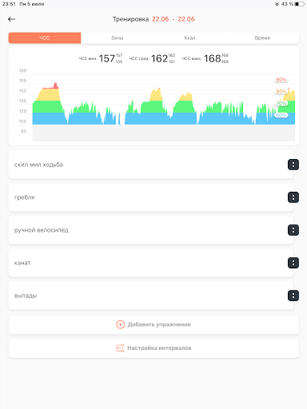Add exercise via Добавить упражнение
The width and height of the screenshot is (307, 409).
pyautogui.click(x=153, y=324)
